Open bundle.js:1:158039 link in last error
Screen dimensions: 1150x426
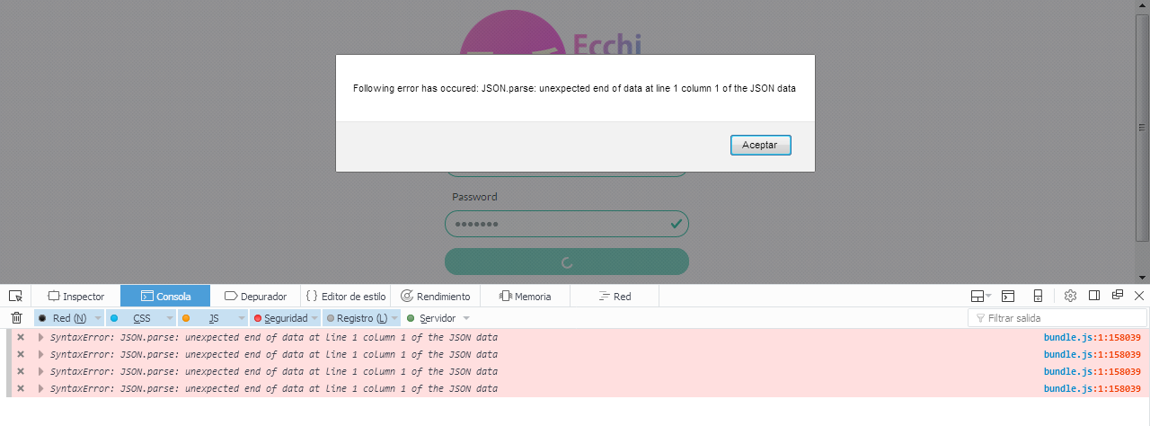point(1092,388)
